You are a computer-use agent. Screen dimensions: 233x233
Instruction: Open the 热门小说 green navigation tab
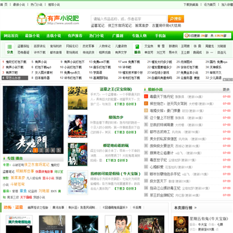point(96,36)
